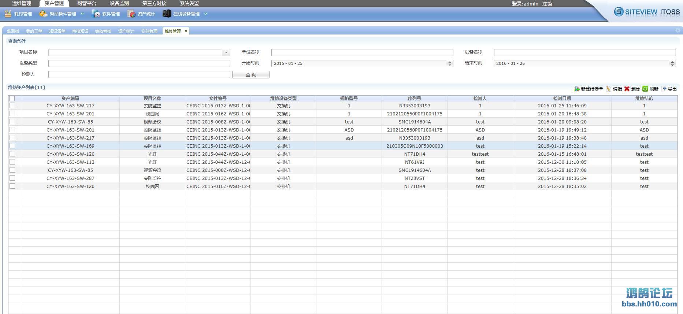Check the row dated 2016-01-19 19:49:12
The image size is (683, 314).
12,130
